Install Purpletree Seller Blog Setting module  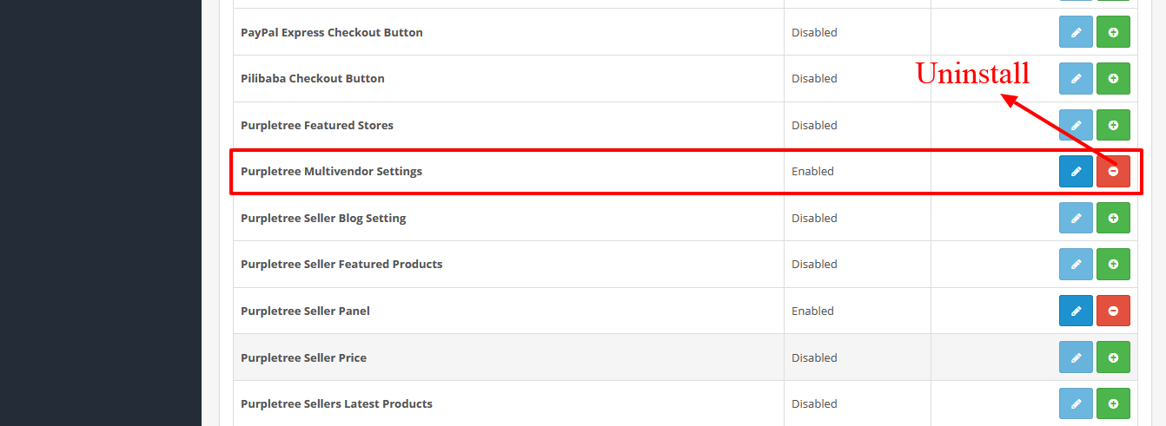click(x=1113, y=218)
